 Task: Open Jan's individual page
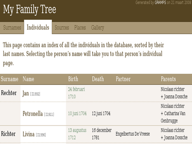[x=26, y=93]
